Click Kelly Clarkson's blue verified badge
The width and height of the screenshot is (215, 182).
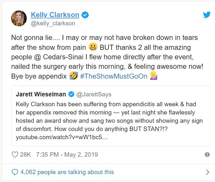coord(85,15)
